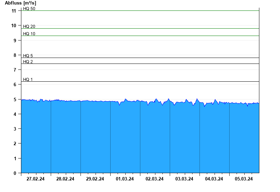
Task: Click the y-axis value 1
Action: (15, 158)
